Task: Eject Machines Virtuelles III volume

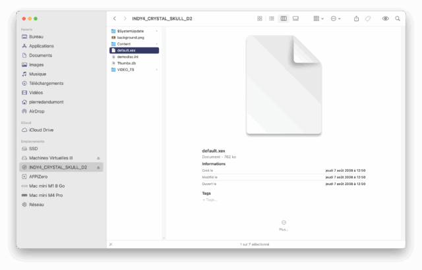Action: point(98,158)
